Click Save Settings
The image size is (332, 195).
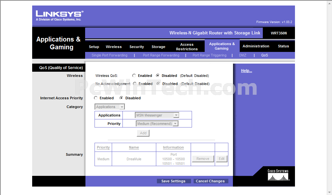[x=173, y=181]
